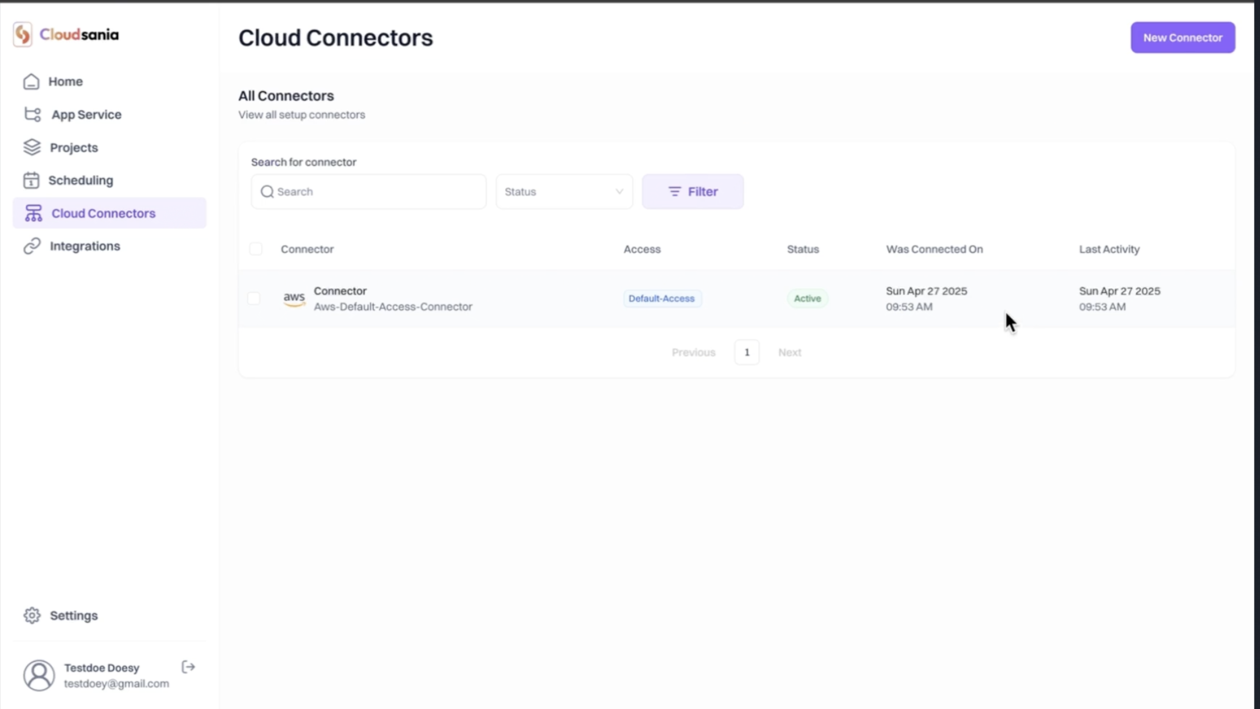Toggle the select-all connectors checkbox

point(255,249)
